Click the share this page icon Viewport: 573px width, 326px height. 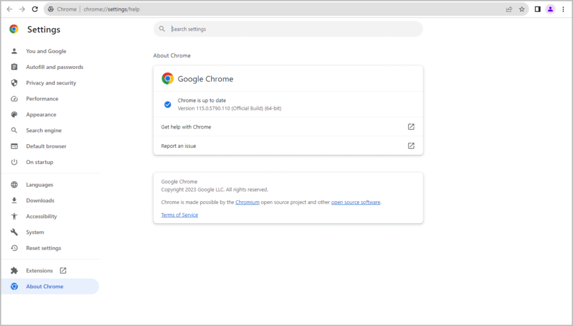(509, 9)
